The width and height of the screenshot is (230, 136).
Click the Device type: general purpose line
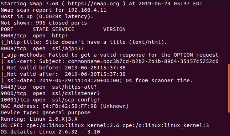point(46,113)
